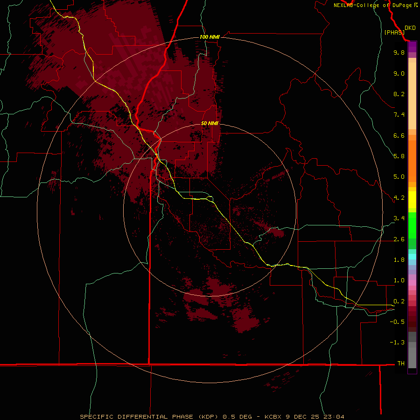This screenshot has height=420, width=420.
Task: Click the 5.0 scale value
Action: [x=399, y=177]
